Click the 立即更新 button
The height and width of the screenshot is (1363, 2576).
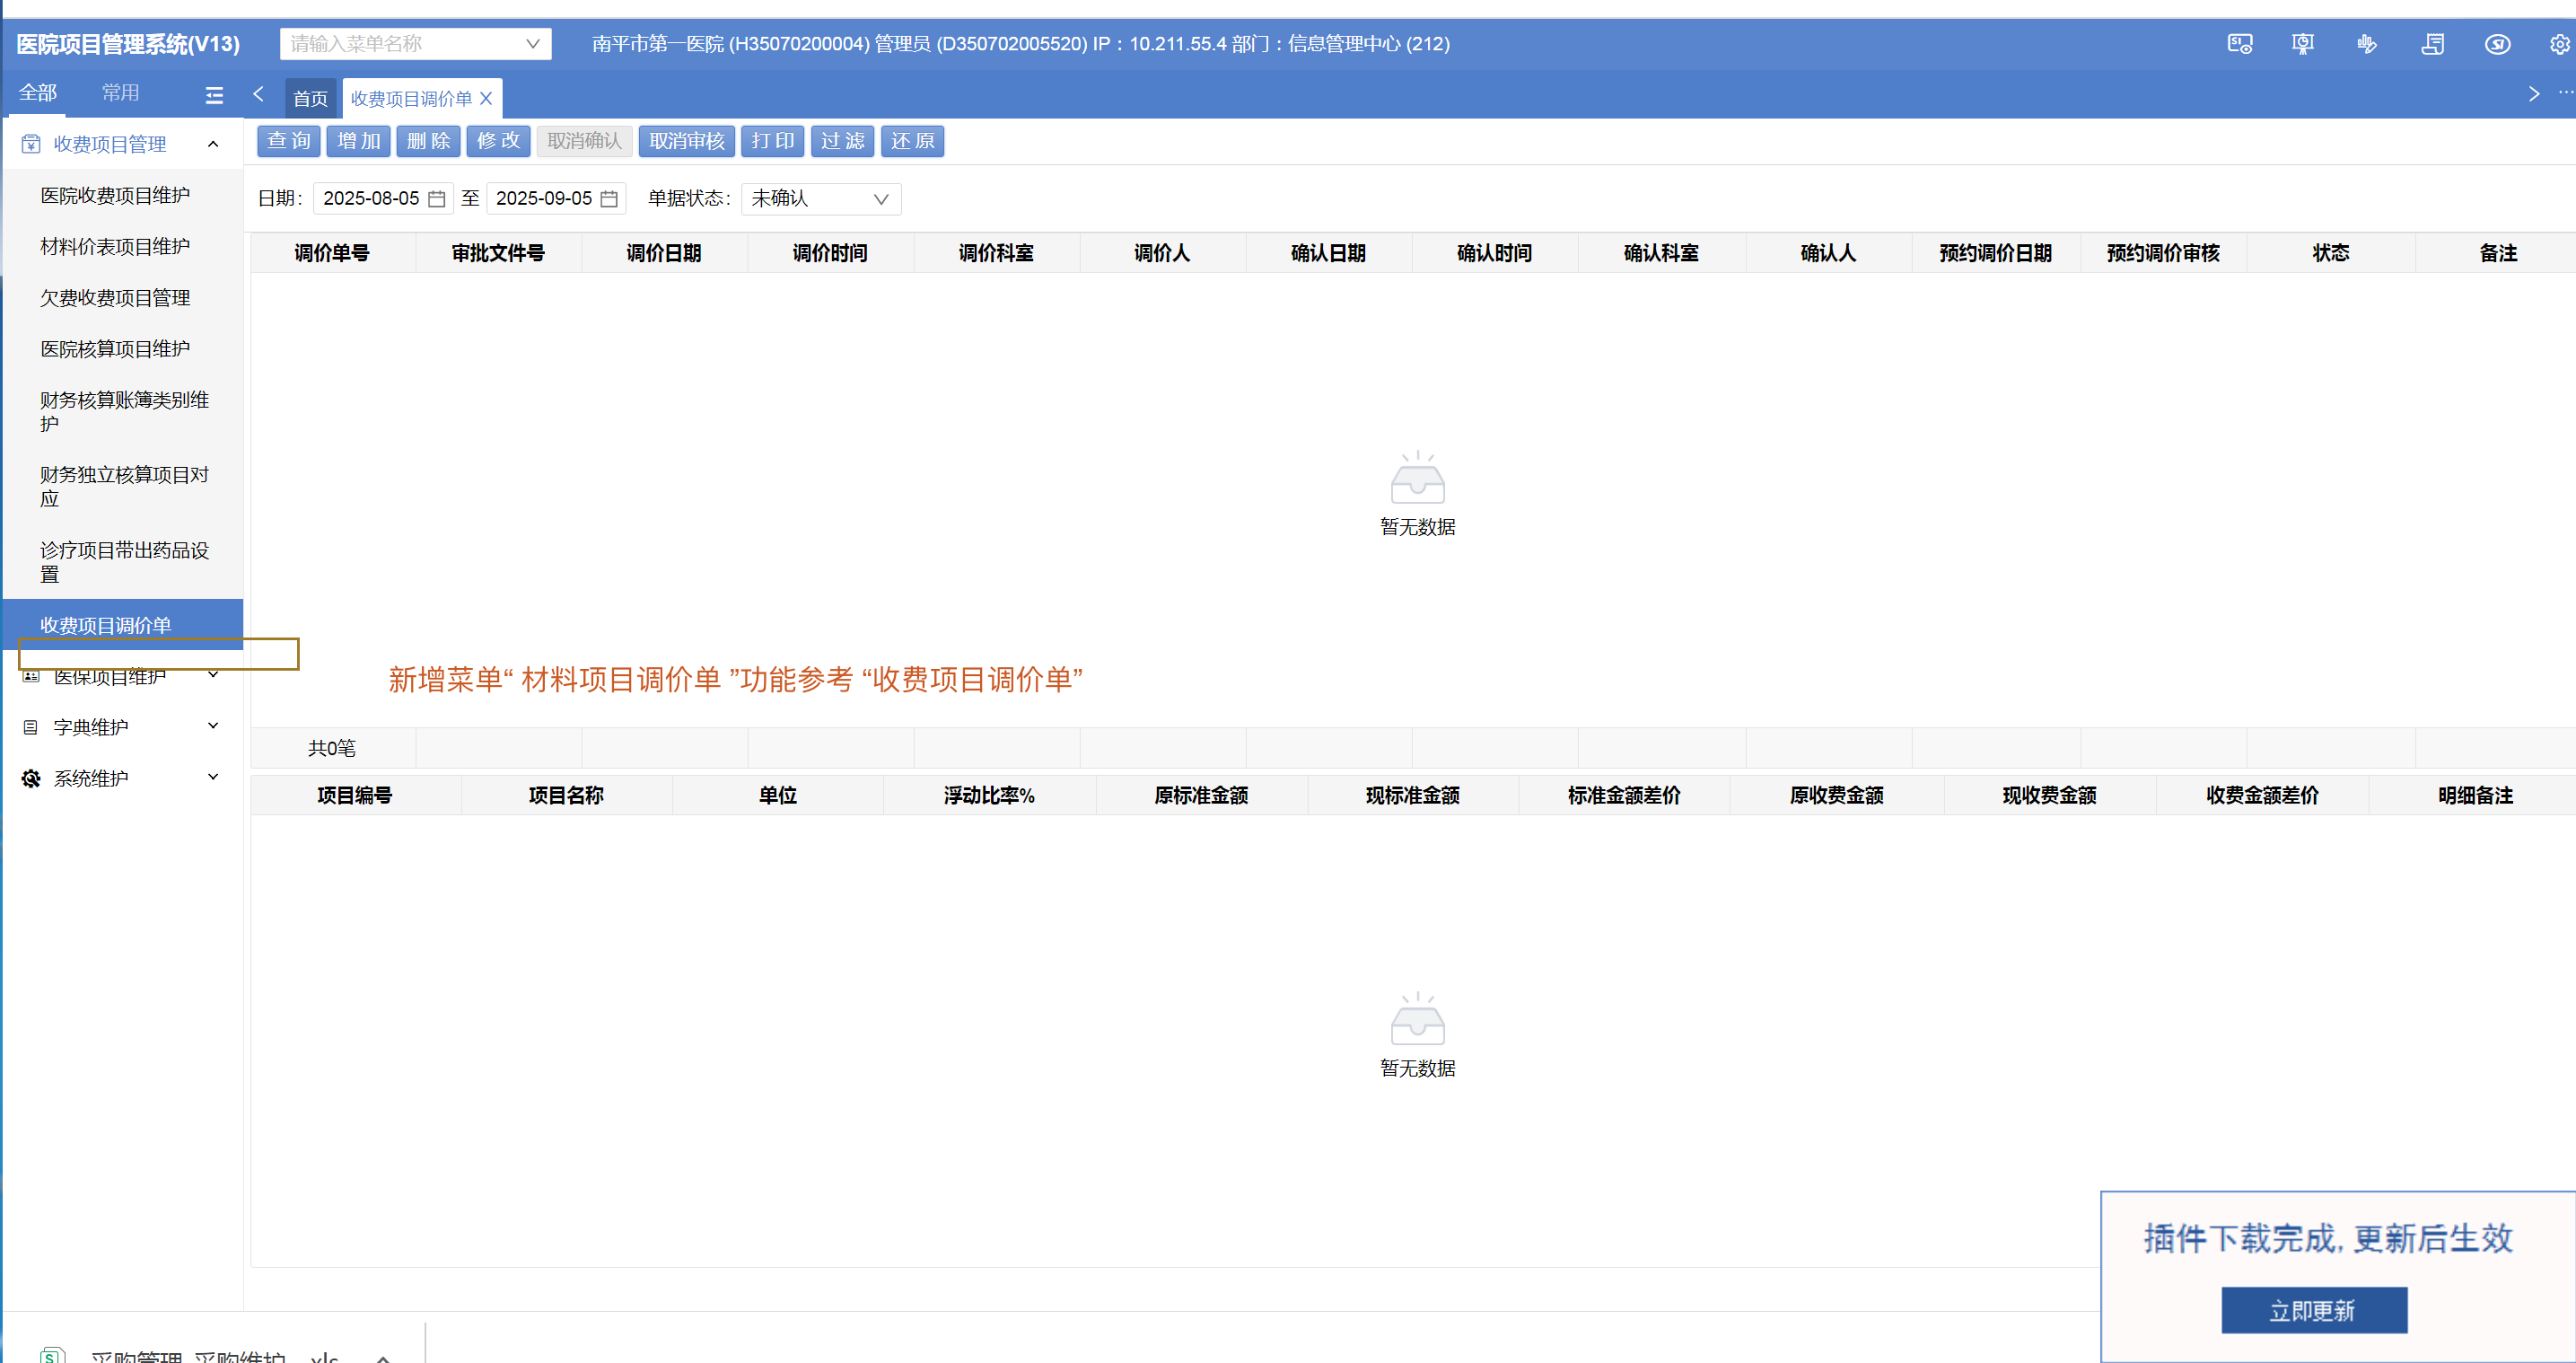(2313, 1310)
